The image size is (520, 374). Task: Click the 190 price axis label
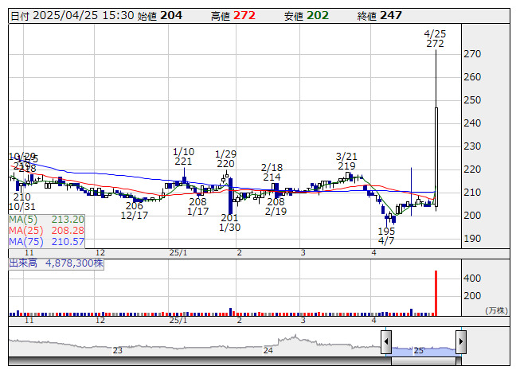(472, 239)
